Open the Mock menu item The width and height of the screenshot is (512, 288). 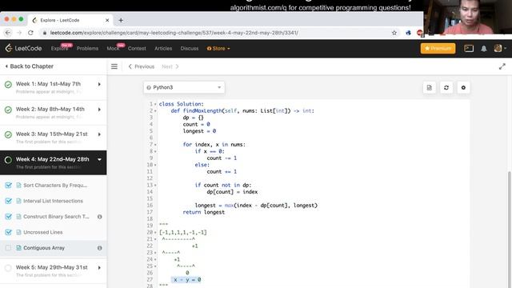coord(113,48)
